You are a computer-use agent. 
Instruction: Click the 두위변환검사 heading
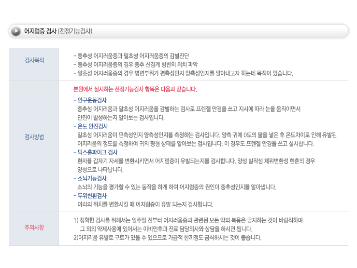tap(90, 196)
